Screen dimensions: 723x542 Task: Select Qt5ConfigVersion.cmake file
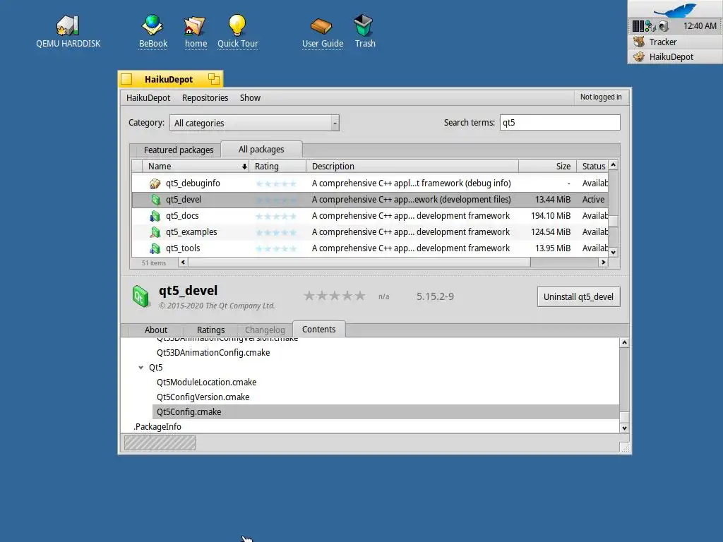[203, 397]
